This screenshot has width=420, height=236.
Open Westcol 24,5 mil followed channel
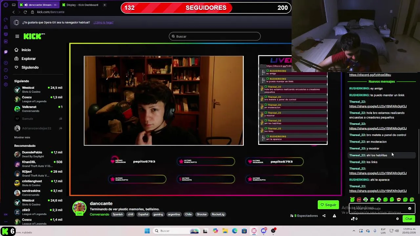[38, 89]
